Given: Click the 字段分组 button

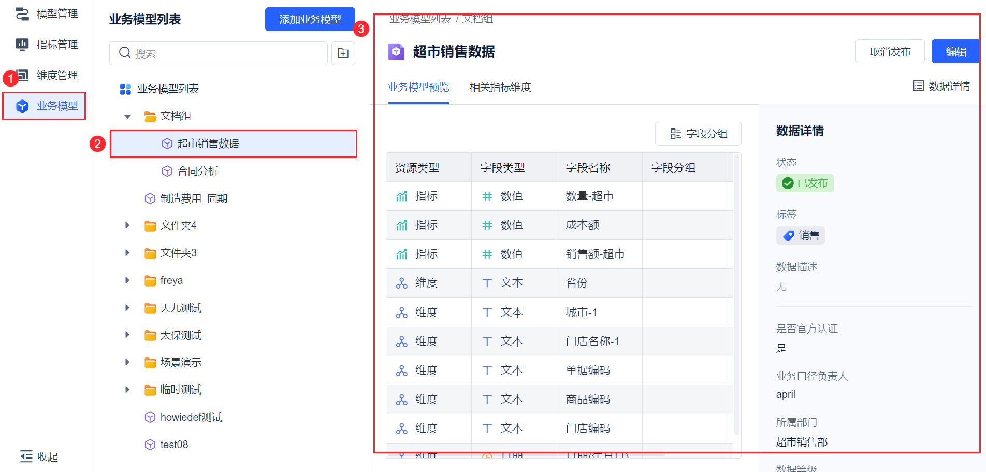Looking at the screenshot, I should pos(698,134).
